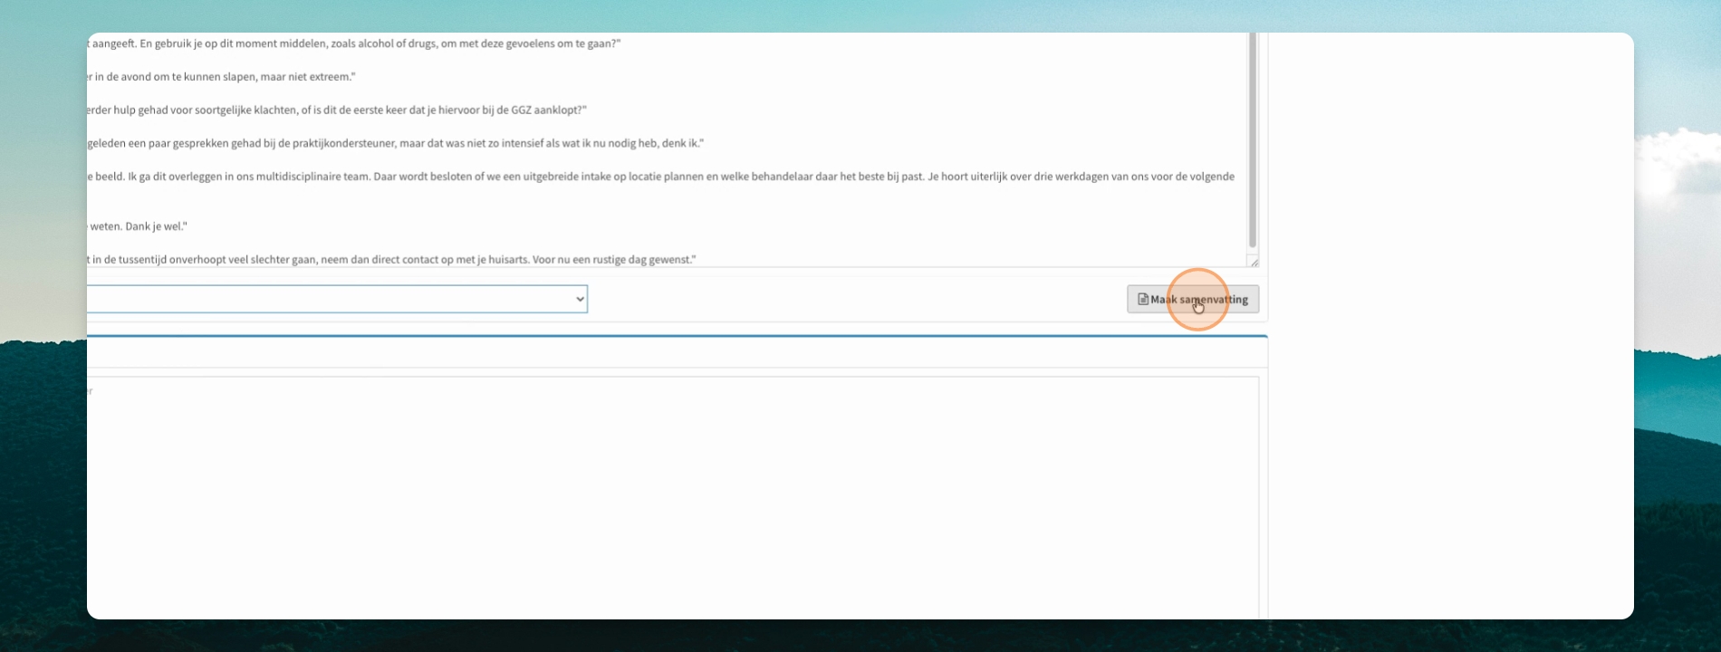The image size is (1721, 652).
Task: Click the sentence about 'bij de GGZ aanklopt'
Action: click(337, 110)
